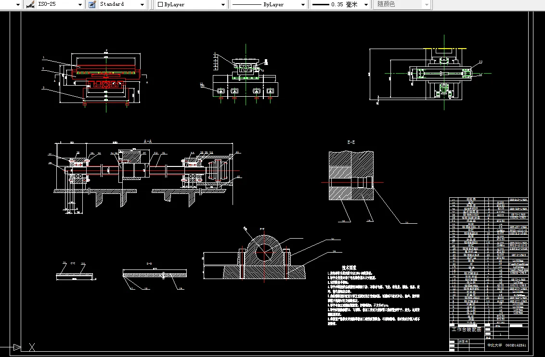Click the A-A section view label
The width and height of the screenshot is (545, 357).
point(148,141)
